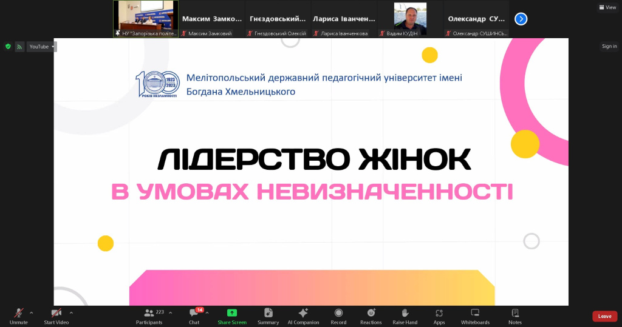Select Вадим КУДІН video tile

click(x=410, y=19)
